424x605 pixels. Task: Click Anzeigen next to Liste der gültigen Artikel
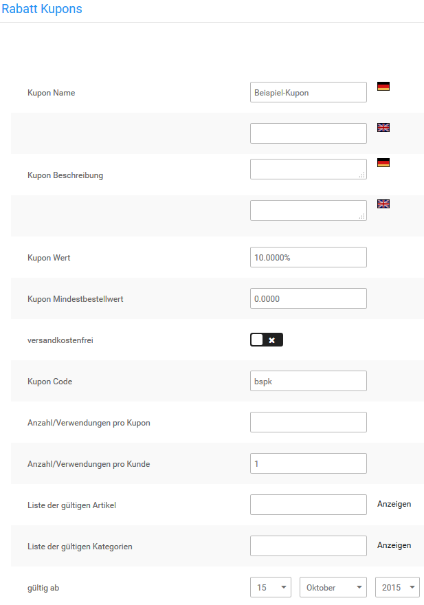point(394,504)
